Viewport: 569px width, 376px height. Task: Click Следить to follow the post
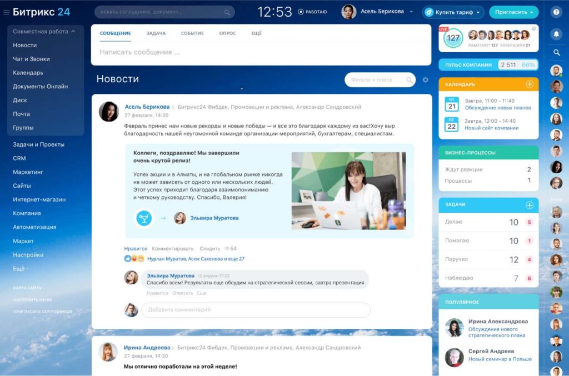209,249
